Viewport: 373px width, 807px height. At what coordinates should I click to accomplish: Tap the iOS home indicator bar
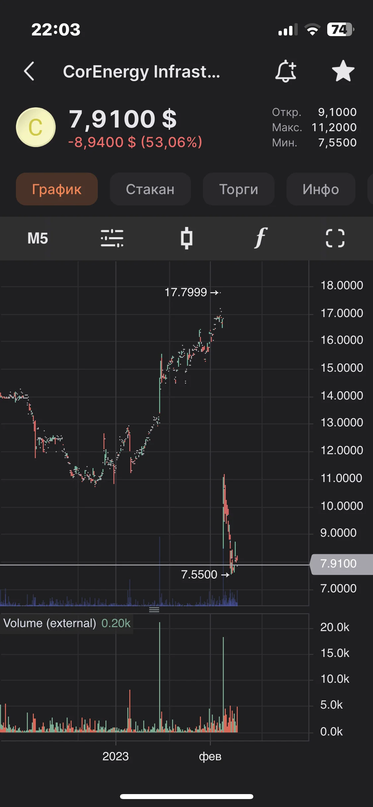pyautogui.click(x=187, y=796)
